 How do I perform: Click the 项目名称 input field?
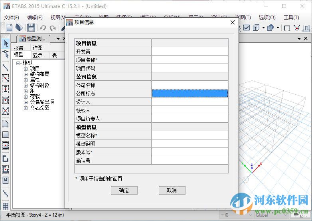click(190, 60)
